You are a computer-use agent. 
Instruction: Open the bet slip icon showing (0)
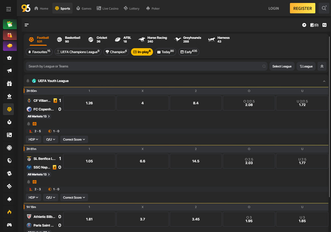(x=314, y=25)
